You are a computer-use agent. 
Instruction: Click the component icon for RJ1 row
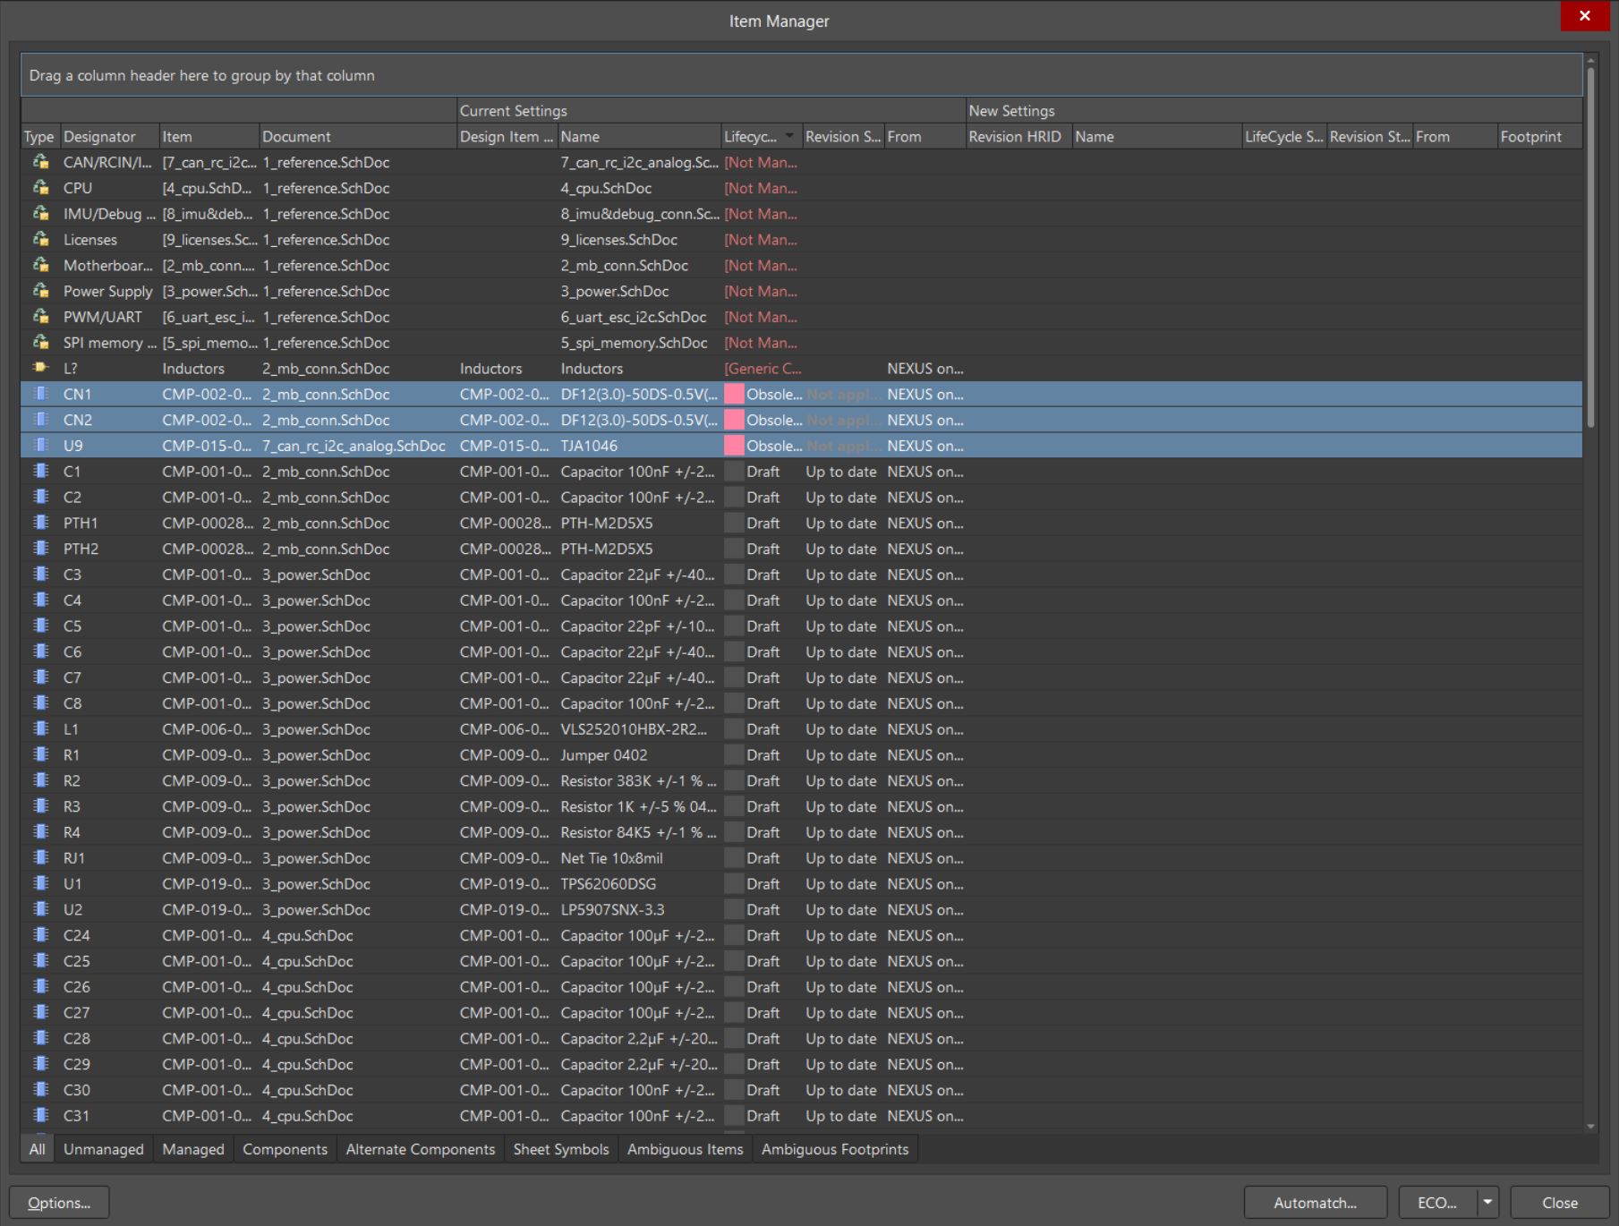pos(40,857)
